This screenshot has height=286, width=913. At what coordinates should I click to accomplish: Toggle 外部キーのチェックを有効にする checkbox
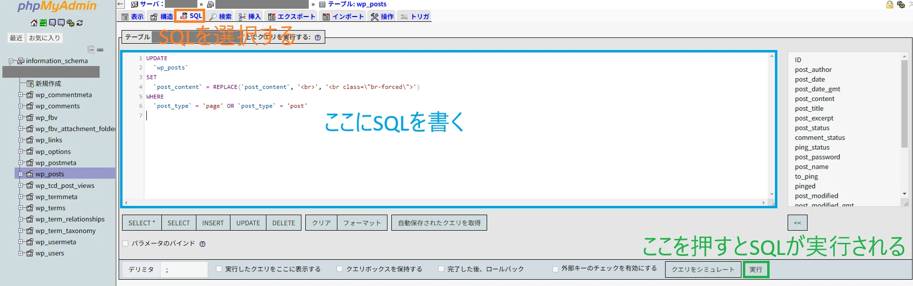pyautogui.click(x=555, y=269)
